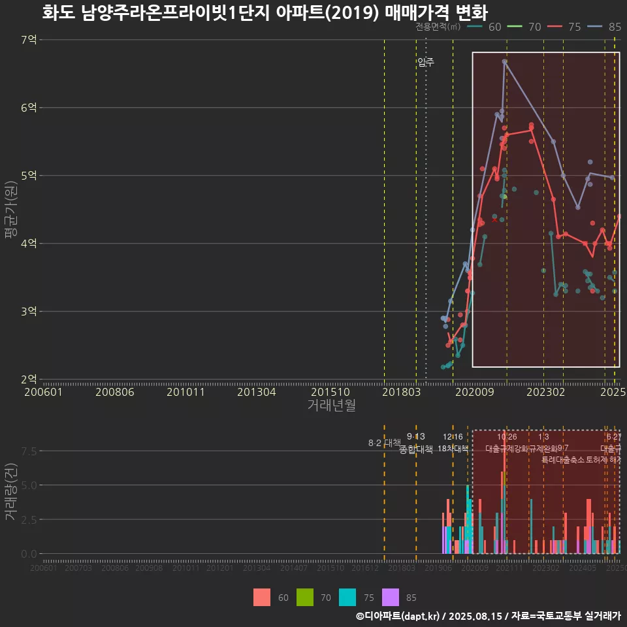The height and width of the screenshot is (627, 627).
Task: Click the 5.0 label on volume chart
Action: click(x=29, y=485)
